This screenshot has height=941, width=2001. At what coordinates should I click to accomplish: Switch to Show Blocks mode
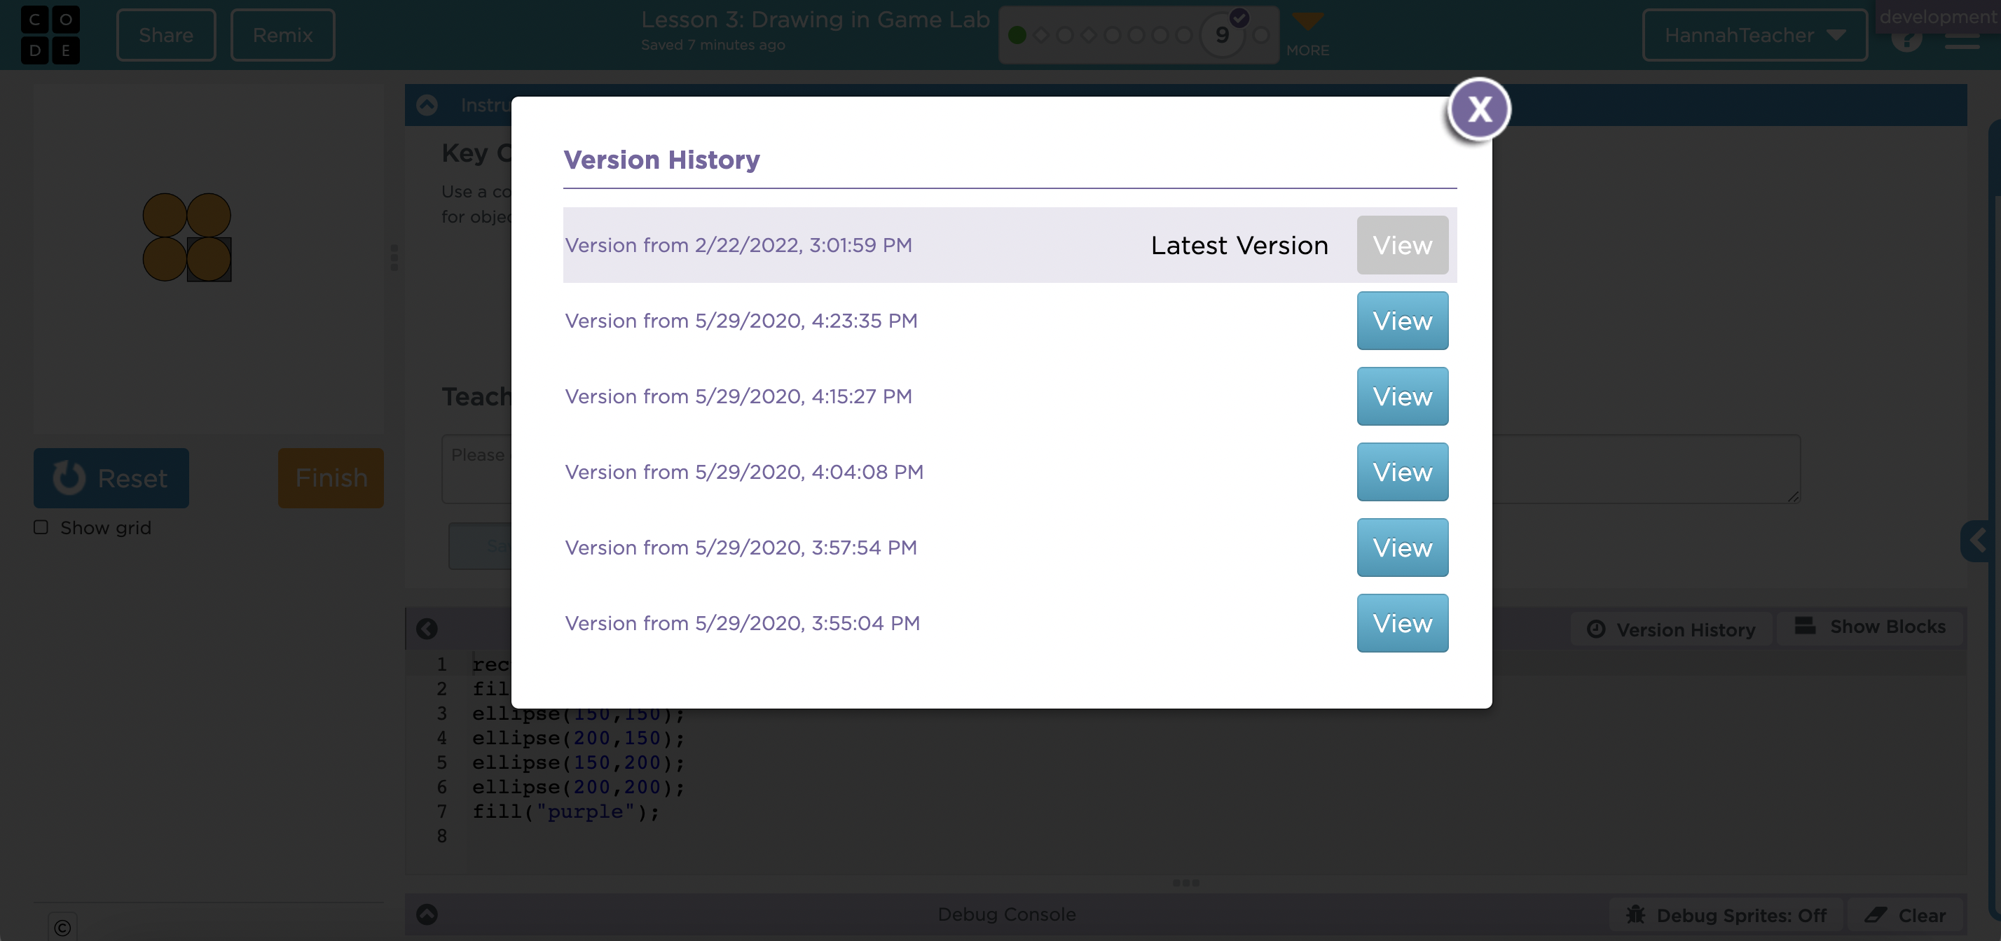click(1870, 627)
